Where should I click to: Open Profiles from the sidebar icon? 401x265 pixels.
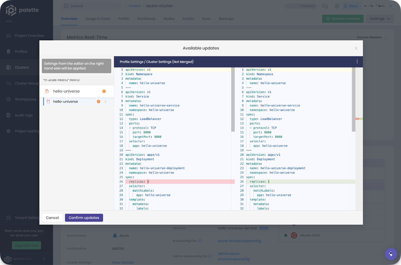[x=8, y=51]
